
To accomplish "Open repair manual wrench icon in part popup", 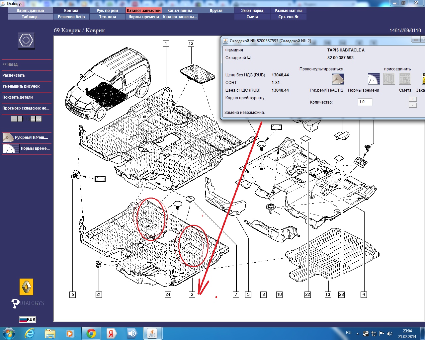I will click(338, 79).
